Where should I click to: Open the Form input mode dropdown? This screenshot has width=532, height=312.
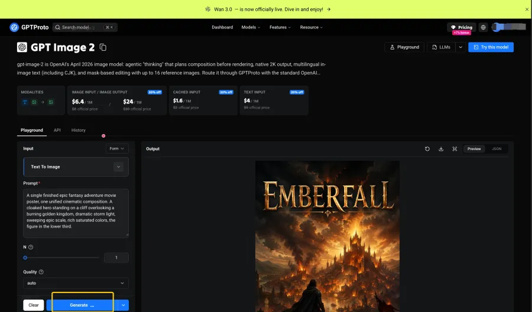tap(117, 148)
